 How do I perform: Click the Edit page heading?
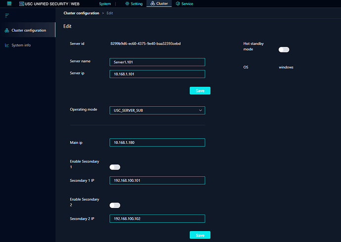[x=67, y=26]
